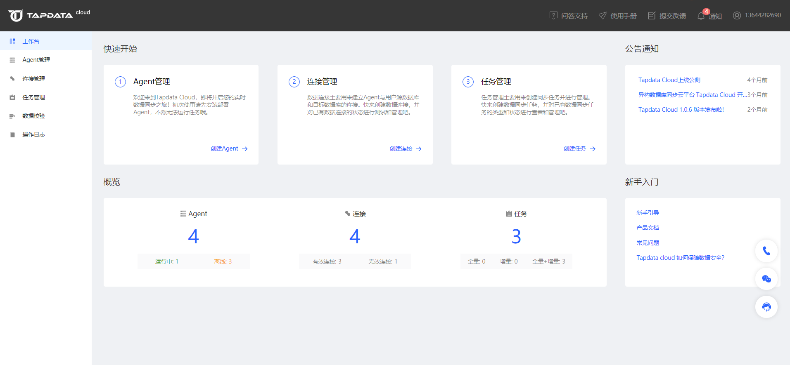Open announcement Tapdata Cloud 1.0.6 版本发布啦
The height and width of the screenshot is (365, 790).
[x=681, y=110]
